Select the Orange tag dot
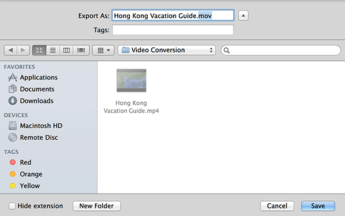The image size is (345, 216). 13,174
